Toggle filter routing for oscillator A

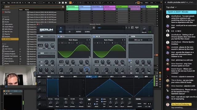coord(129,61)
